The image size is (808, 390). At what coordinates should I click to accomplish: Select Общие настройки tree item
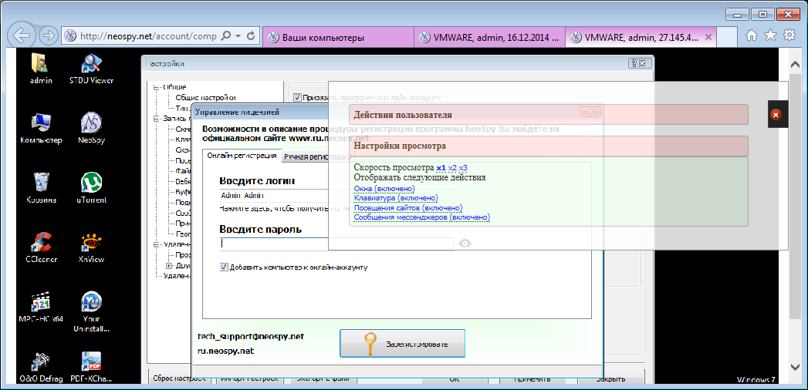205,98
